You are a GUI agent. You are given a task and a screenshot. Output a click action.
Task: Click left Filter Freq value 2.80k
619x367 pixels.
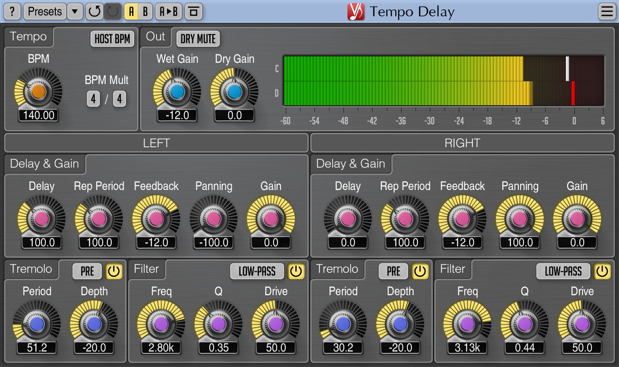point(161,348)
